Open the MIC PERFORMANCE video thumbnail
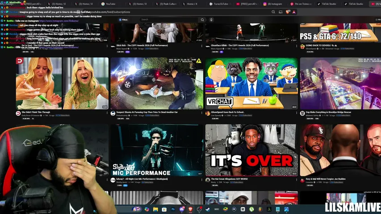Image resolution: width=381 pixels, height=214 pixels. pyautogui.click(x=157, y=150)
